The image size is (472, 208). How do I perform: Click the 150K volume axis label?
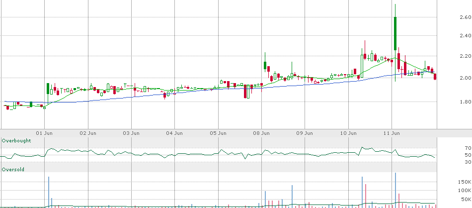464,182
